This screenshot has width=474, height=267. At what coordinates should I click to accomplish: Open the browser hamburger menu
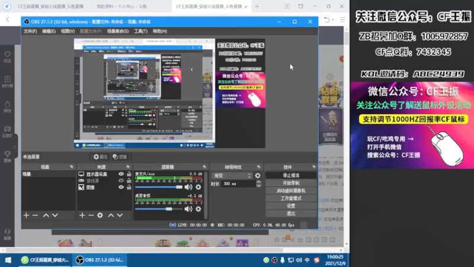click(x=342, y=20)
